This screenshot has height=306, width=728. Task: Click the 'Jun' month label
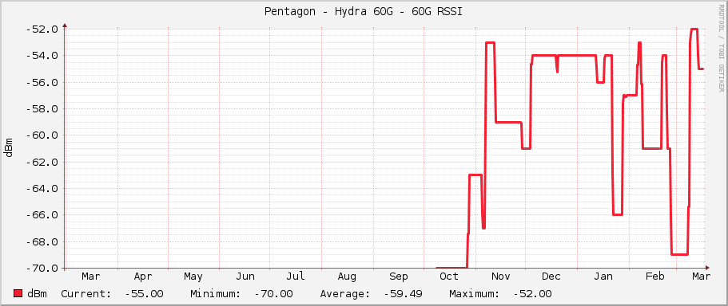click(245, 277)
